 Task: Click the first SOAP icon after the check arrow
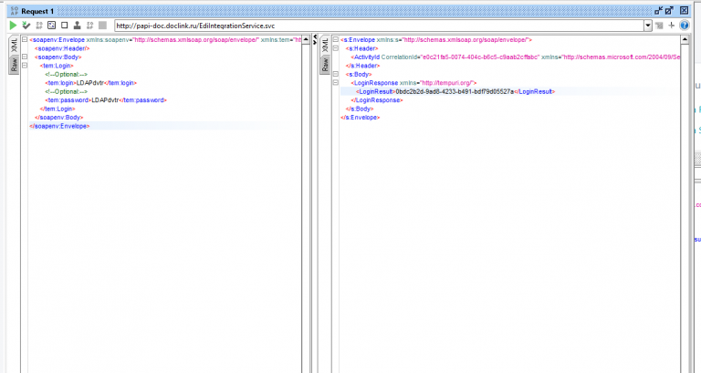(39, 26)
